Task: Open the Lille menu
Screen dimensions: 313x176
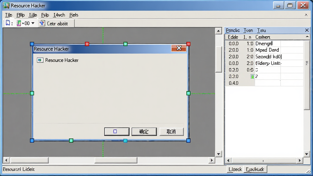Action: coord(33,15)
